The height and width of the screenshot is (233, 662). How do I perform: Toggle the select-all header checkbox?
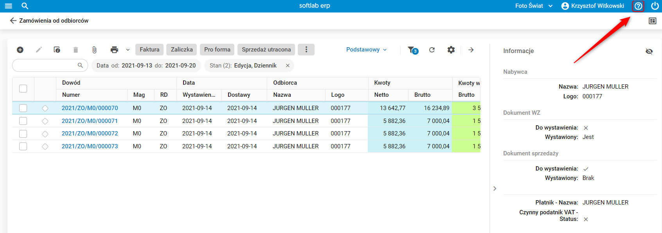[23, 89]
